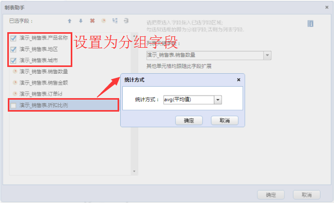This screenshot has height=203, width=334.
Task: Click the statistics icon beside 演示_销售表.订单id
Action: click(x=15, y=93)
